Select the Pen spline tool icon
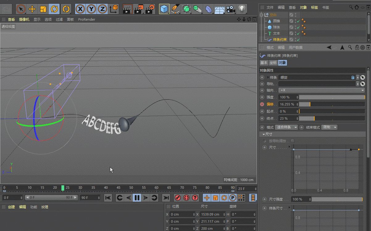371x231 pixels. click(x=175, y=9)
